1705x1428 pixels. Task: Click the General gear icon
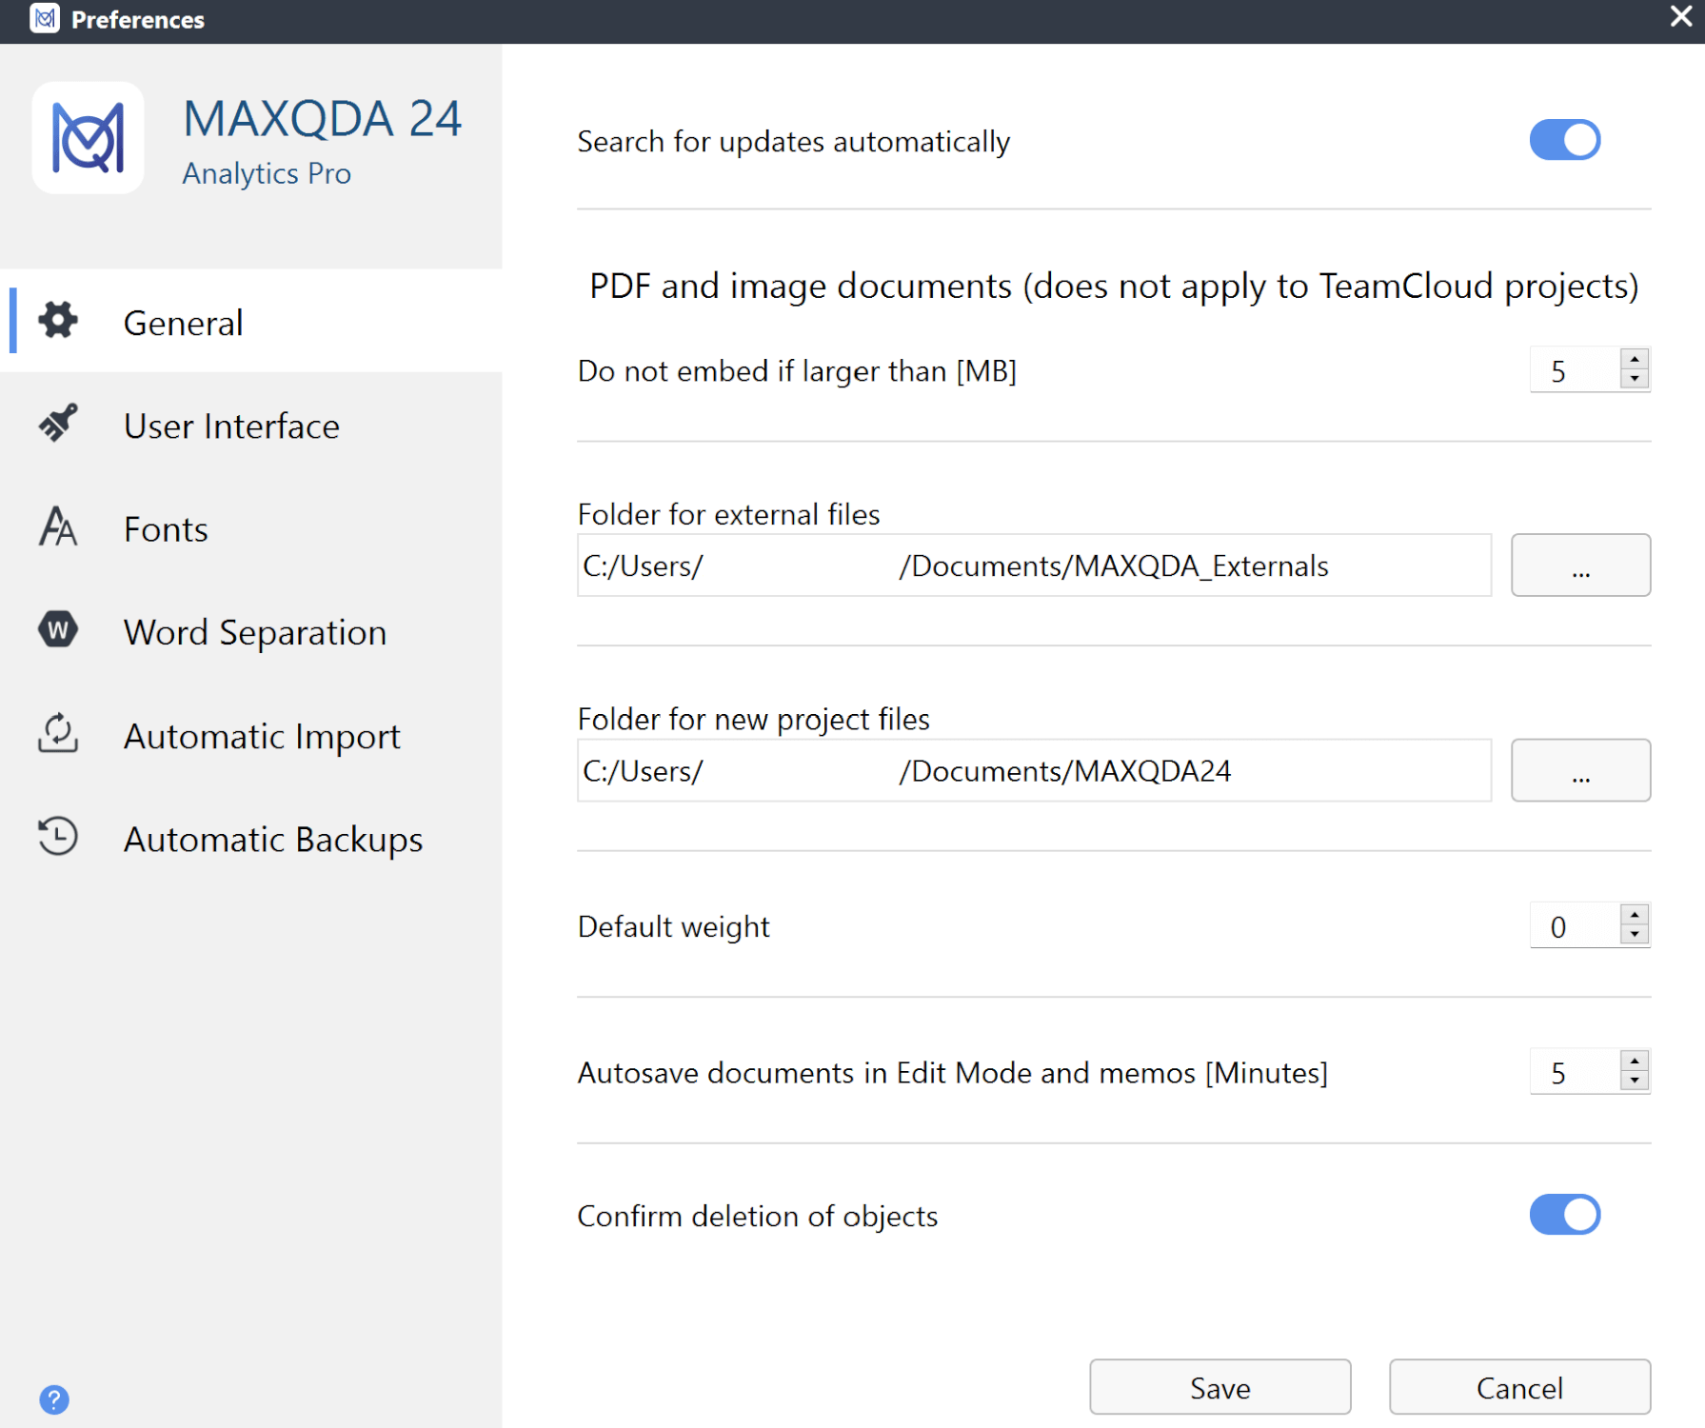pos(58,321)
